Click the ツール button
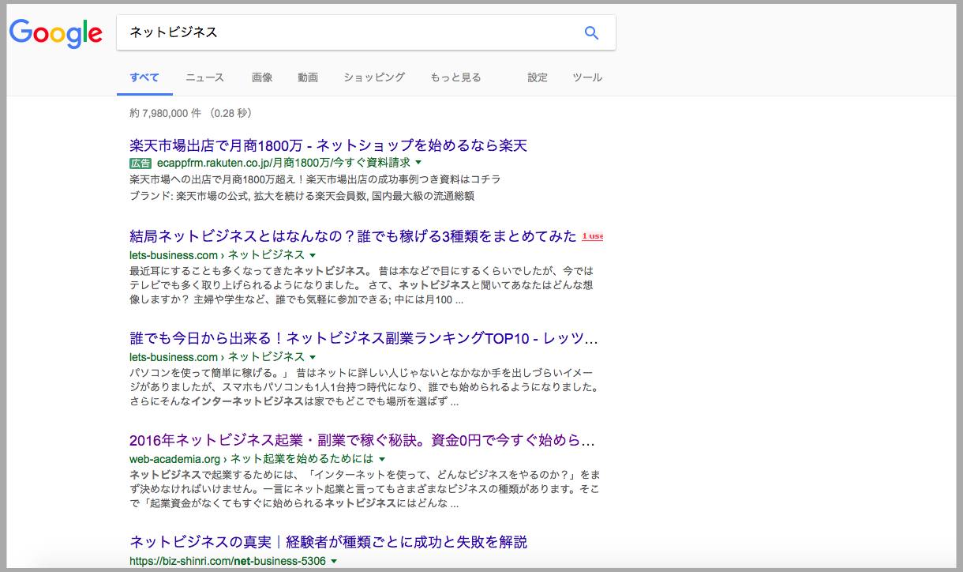This screenshot has width=963, height=572. coord(587,77)
